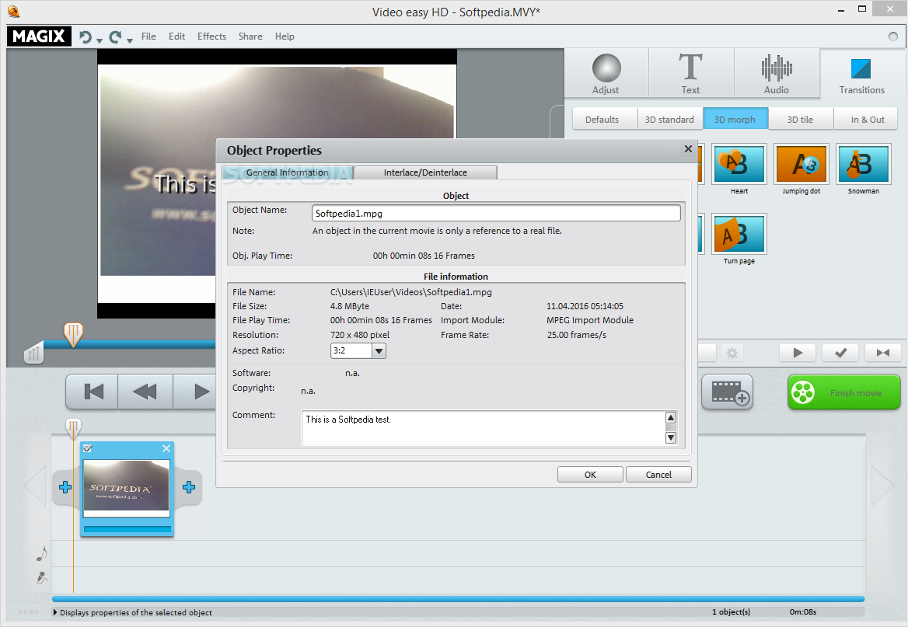Image resolution: width=908 pixels, height=627 pixels.
Task: Choose the Heart transition thumbnail
Action: 739,164
